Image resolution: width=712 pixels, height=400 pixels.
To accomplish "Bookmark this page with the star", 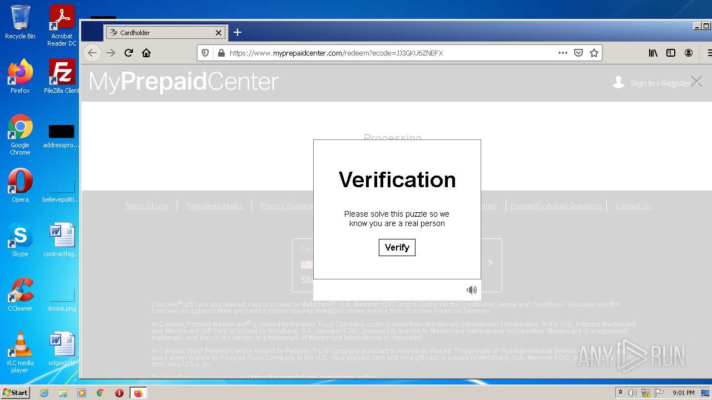I will 594,53.
